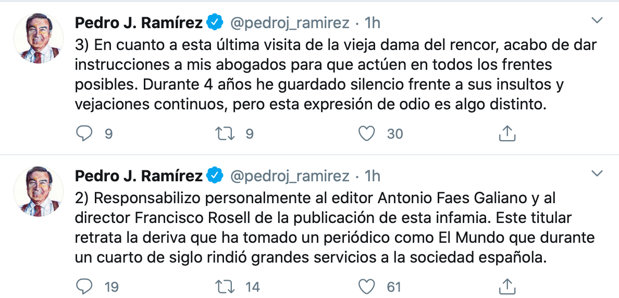Retweet the tweet about 'vieja dama del rencor'
Screen dimensions: 619x298
(224, 134)
